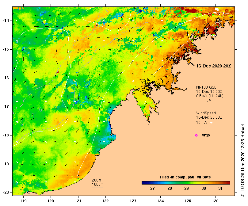
Task: Select the 'WindSpeed' label
Action: click(206, 113)
